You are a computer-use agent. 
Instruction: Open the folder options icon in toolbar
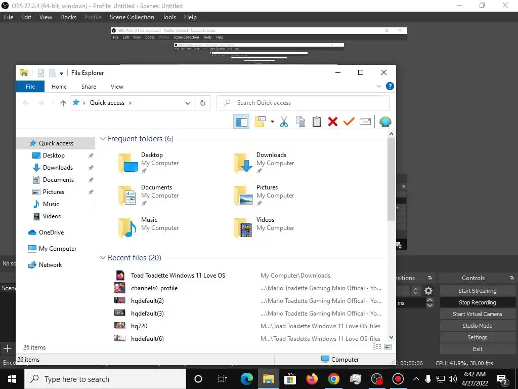[x=260, y=122]
